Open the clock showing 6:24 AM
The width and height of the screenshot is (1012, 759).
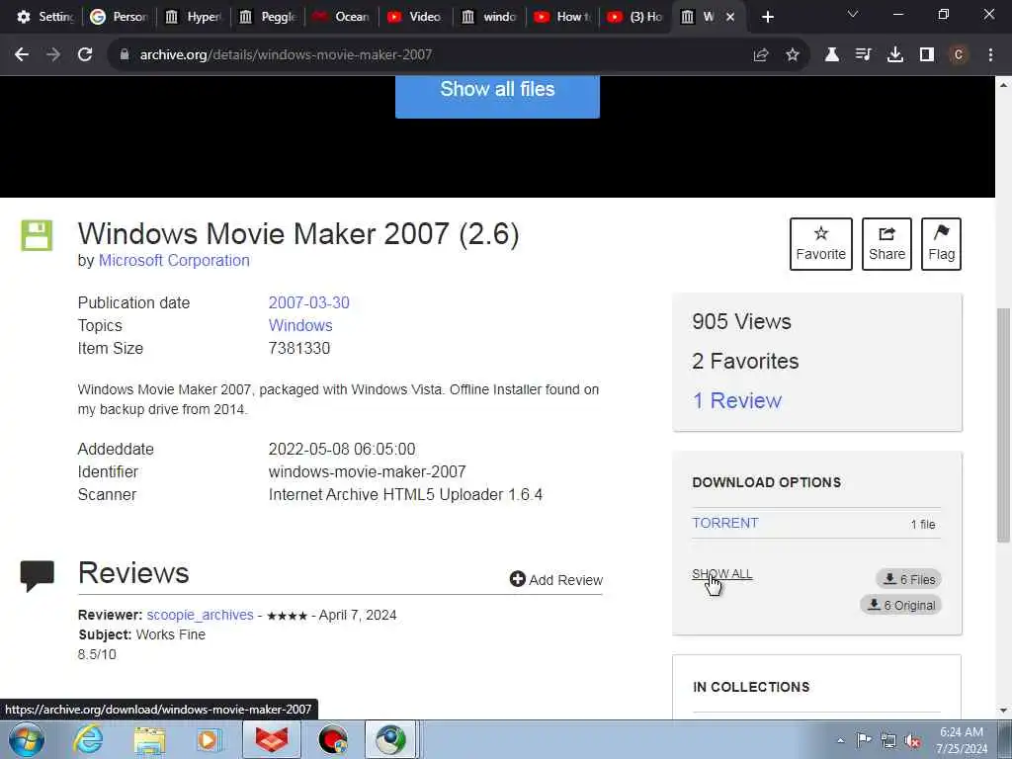coord(962,740)
